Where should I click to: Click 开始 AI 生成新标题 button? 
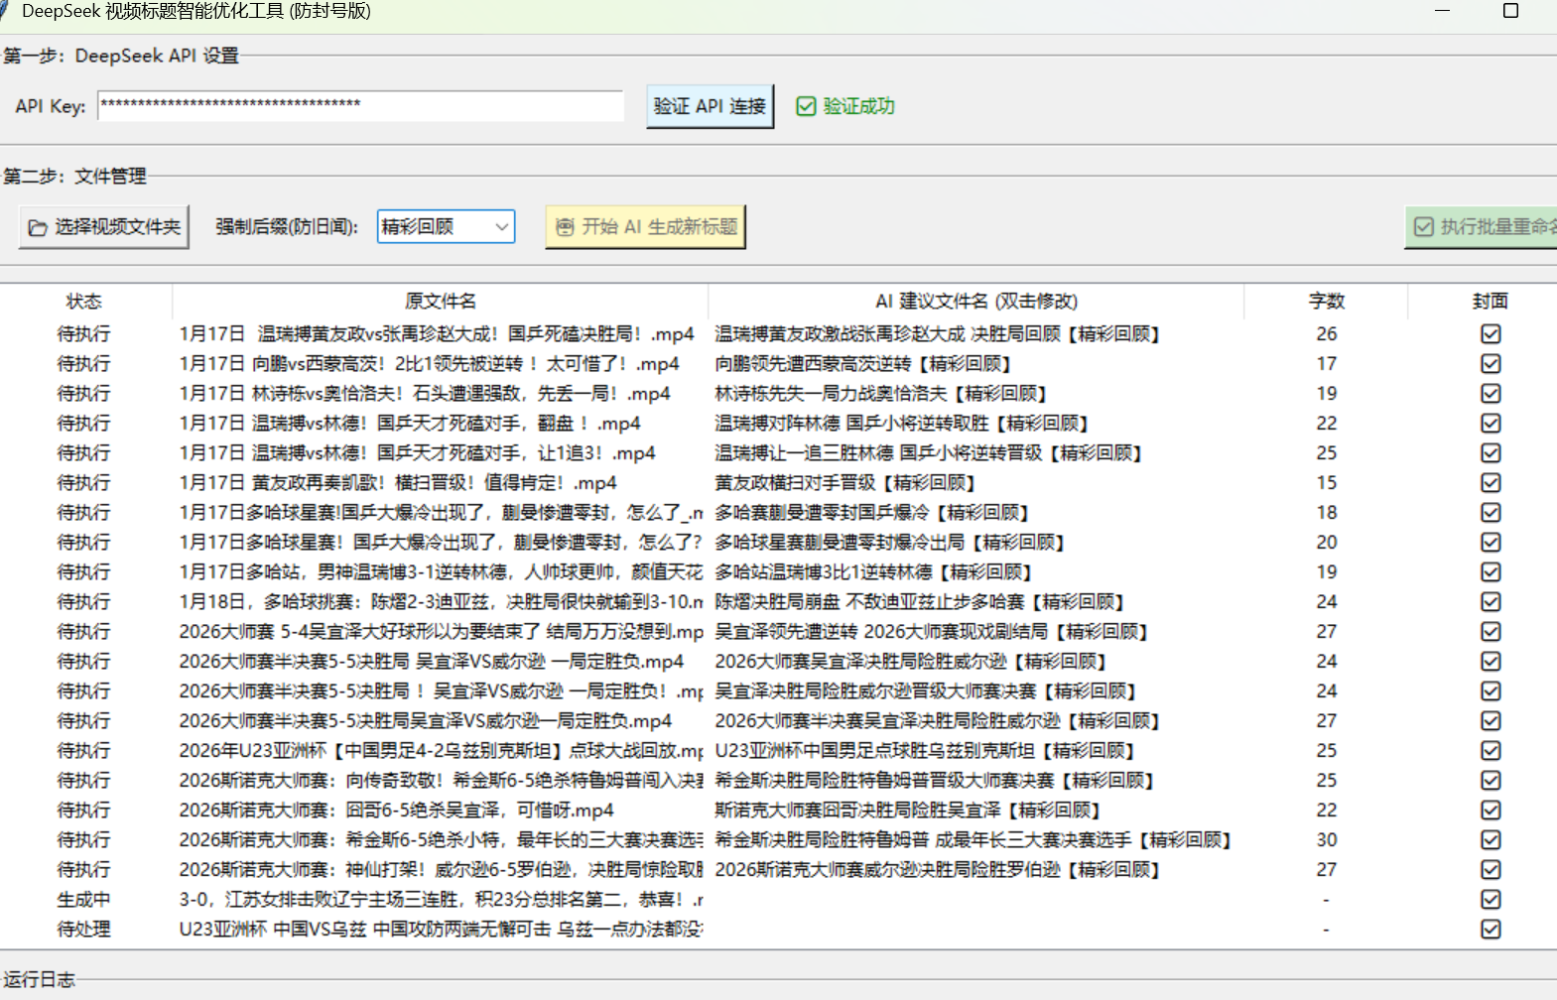pos(645,227)
